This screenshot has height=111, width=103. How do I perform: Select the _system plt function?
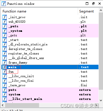15,31
